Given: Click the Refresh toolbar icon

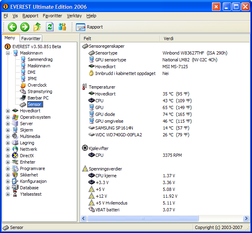Looking at the screenshot, I should pyautogui.click(x=50, y=27).
